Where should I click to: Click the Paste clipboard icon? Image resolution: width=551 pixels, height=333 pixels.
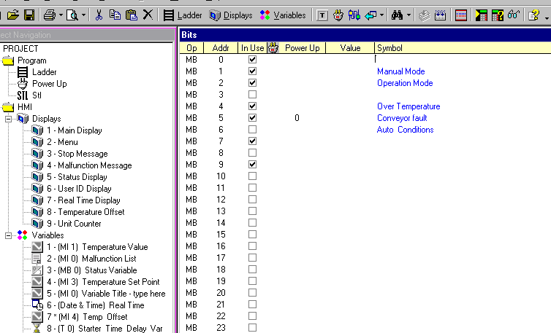(131, 15)
